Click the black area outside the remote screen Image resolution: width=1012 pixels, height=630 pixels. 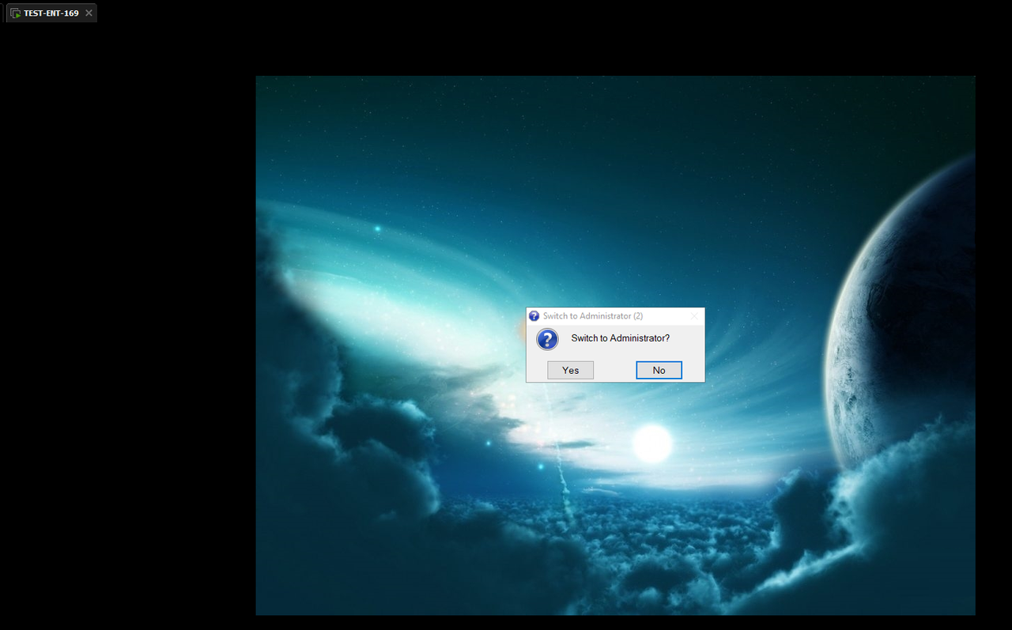(x=126, y=316)
